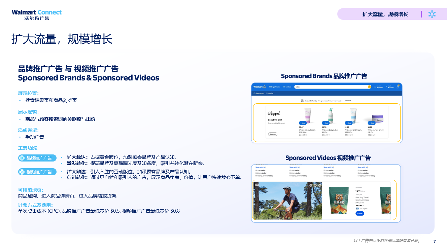Click the Bear Hug Travel Snacks product title
This screenshot has width=447, height=250.
[x=362, y=200]
